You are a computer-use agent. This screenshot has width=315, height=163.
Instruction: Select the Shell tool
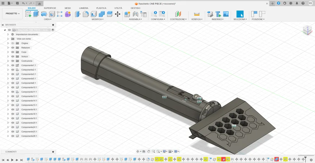pyautogui.click(x=94, y=14)
